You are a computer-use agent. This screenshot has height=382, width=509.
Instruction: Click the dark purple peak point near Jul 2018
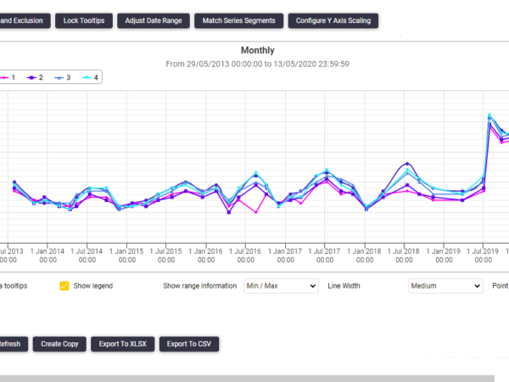click(x=407, y=164)
